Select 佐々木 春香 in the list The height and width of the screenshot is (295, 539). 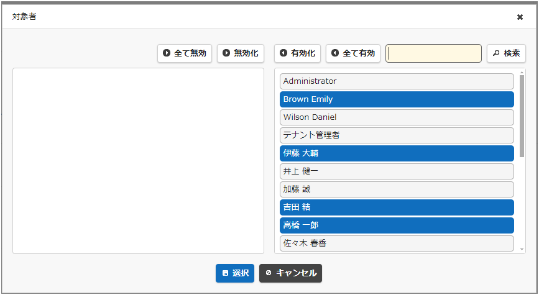coord(397,243)
